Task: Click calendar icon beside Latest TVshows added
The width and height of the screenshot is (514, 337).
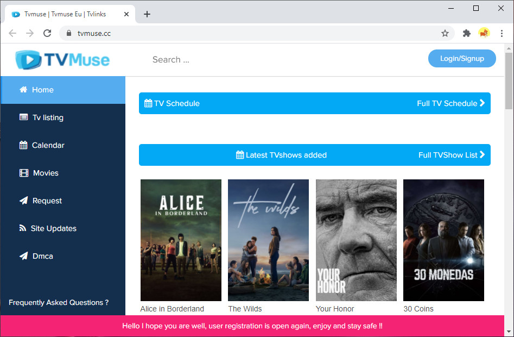Action: point(240,155)
